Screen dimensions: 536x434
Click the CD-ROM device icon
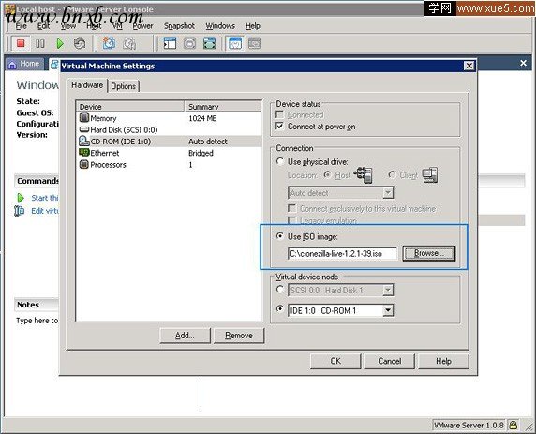coord(84,141)
